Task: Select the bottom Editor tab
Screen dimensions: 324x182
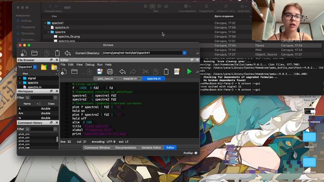Action: (x=170, y=148)
